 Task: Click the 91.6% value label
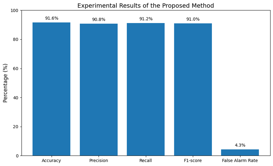click(52, 18)
